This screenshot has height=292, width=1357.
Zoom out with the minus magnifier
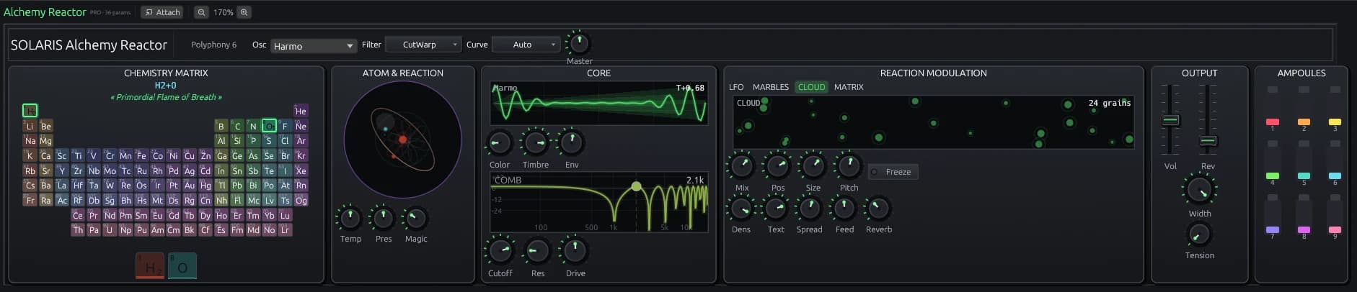click(201, 12)
